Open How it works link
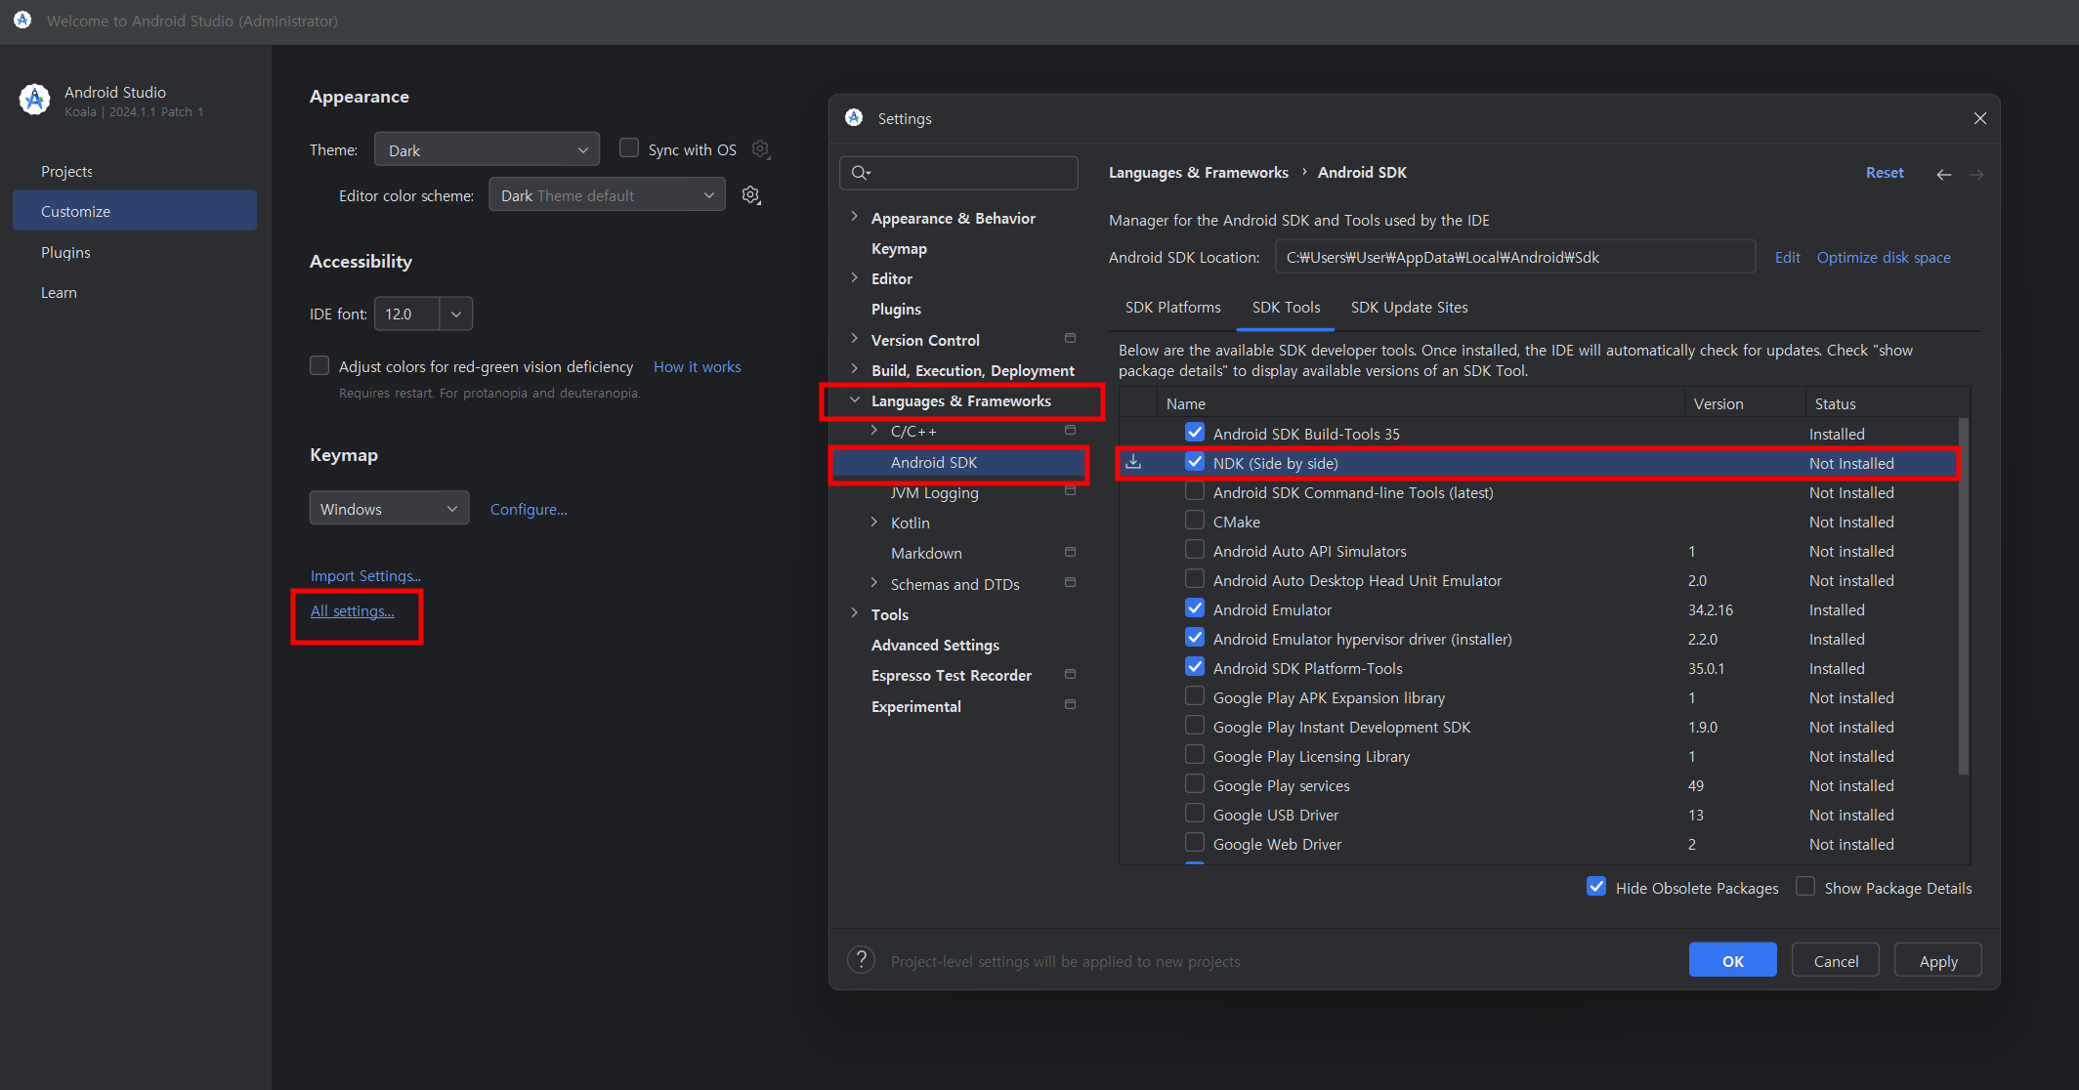2079x1090 pixels. pos(697,366)
